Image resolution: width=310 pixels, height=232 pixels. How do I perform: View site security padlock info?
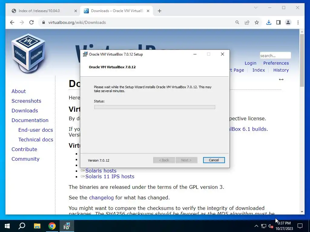[44, 22]
